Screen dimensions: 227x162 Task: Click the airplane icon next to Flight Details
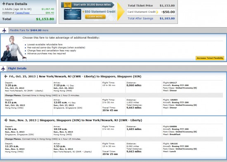[x=3, y=69]
